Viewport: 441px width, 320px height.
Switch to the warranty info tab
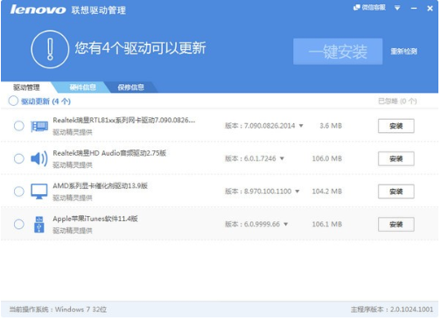(x=130, y=87)
